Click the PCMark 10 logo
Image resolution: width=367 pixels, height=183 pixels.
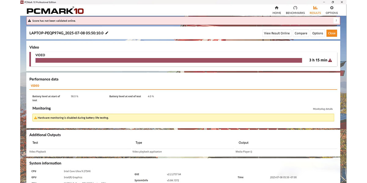click(x=55, y=11)
